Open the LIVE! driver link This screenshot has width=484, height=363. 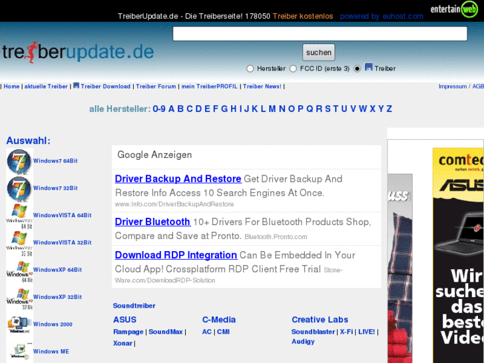click(x=366, y=332)
